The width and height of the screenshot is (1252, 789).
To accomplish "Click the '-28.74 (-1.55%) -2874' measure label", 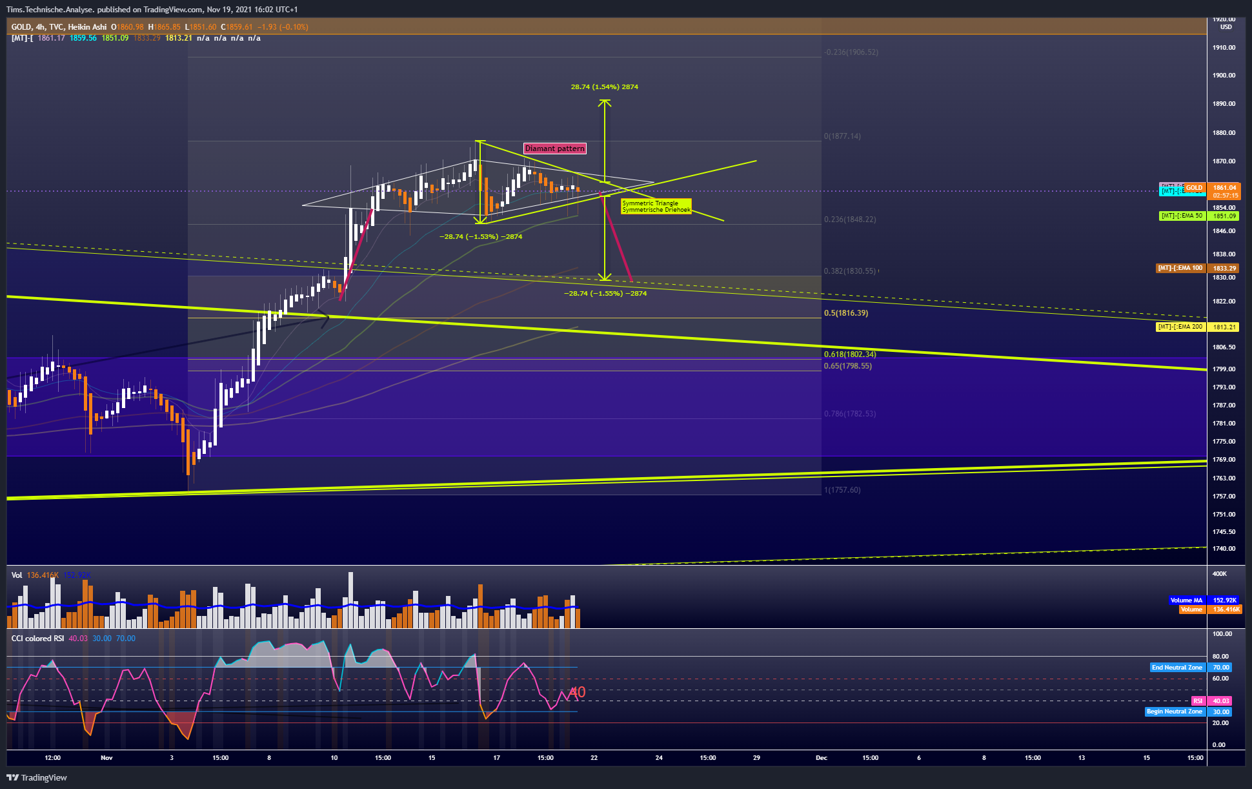I will 605,293.
